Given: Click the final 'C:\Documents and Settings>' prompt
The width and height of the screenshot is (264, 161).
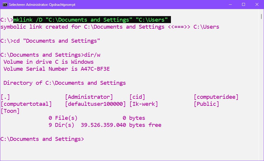Looking at the screenshot, I should (42, 139).
